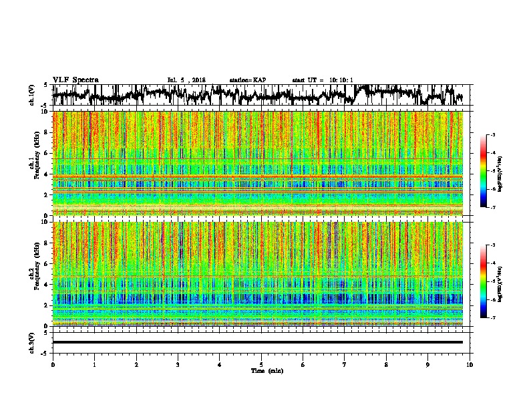
Task: Click the time axis tick label "6"
Action: coord(303,365)
